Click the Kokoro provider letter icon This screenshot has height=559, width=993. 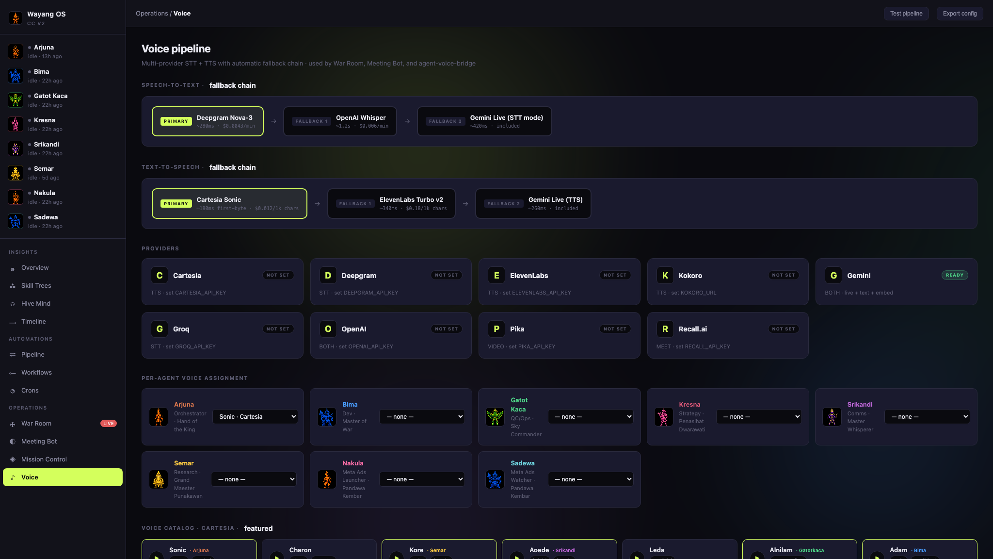pyautogui.click(x=665, y=276)
